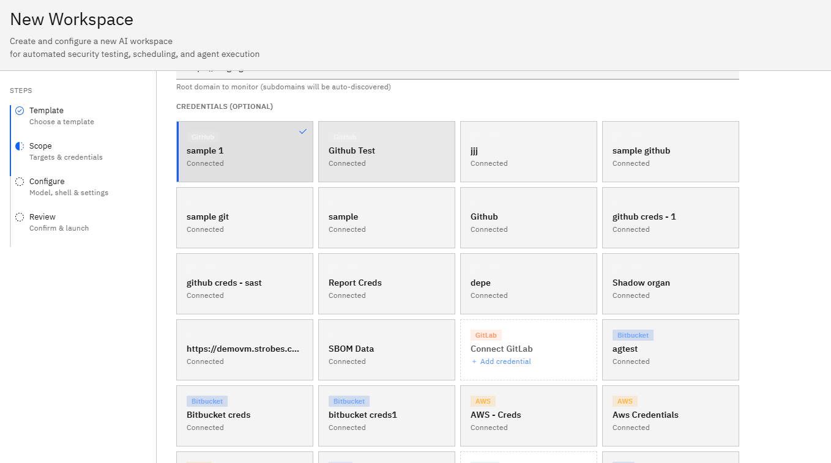Choose the github creds - sast card
The height and width of the screenshot is (463, 831).
245,284
